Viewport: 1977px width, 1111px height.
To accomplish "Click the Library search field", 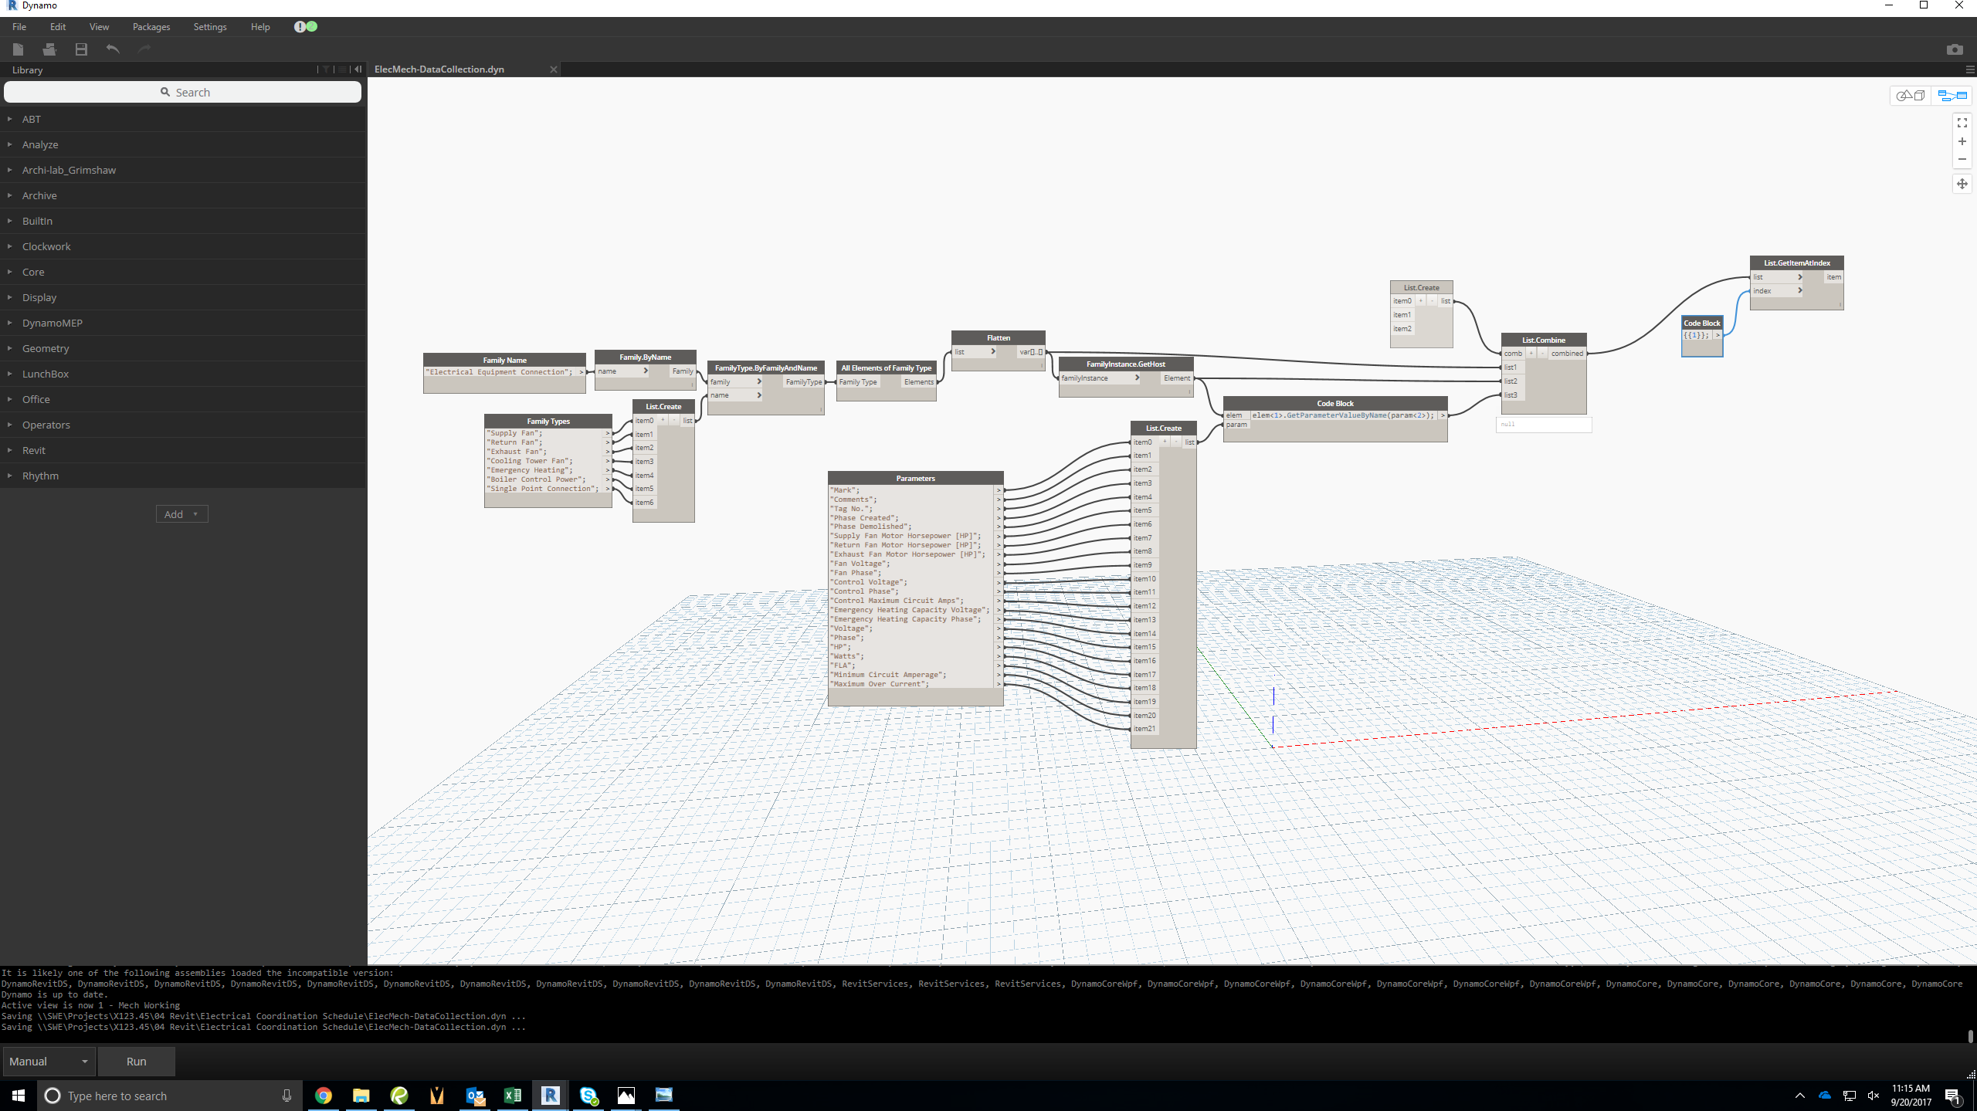I will pyautogui.click(x=183, y=92).
